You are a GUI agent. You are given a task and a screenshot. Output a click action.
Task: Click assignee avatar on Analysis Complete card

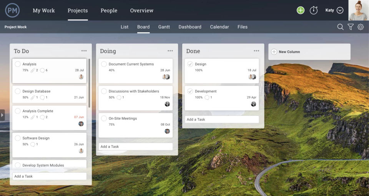[x=81, y=124]
